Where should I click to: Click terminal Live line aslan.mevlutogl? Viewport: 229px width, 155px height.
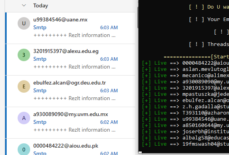coord(186,69)
